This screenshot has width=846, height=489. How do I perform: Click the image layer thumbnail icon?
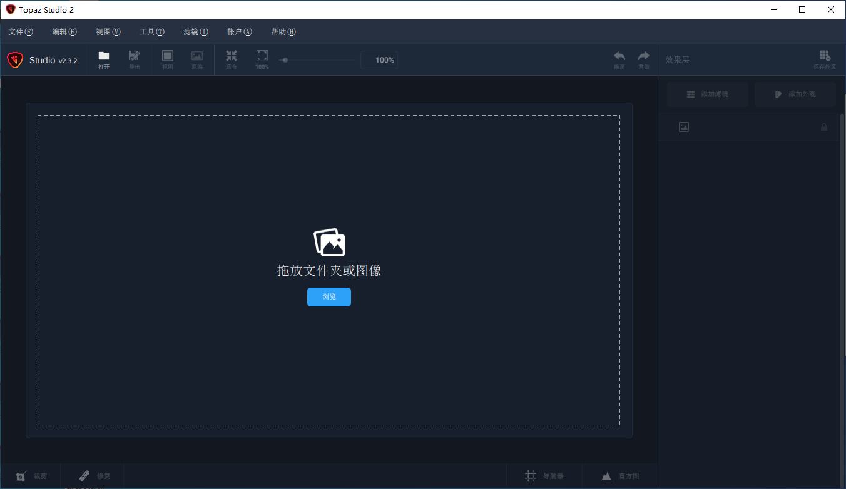click(684, 128)
